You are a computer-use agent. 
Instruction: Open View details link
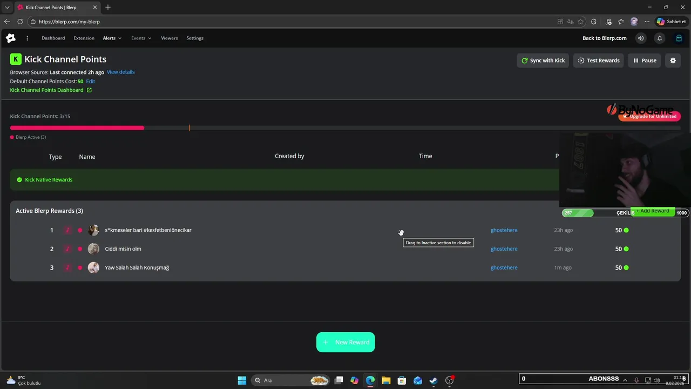[121, 72]
